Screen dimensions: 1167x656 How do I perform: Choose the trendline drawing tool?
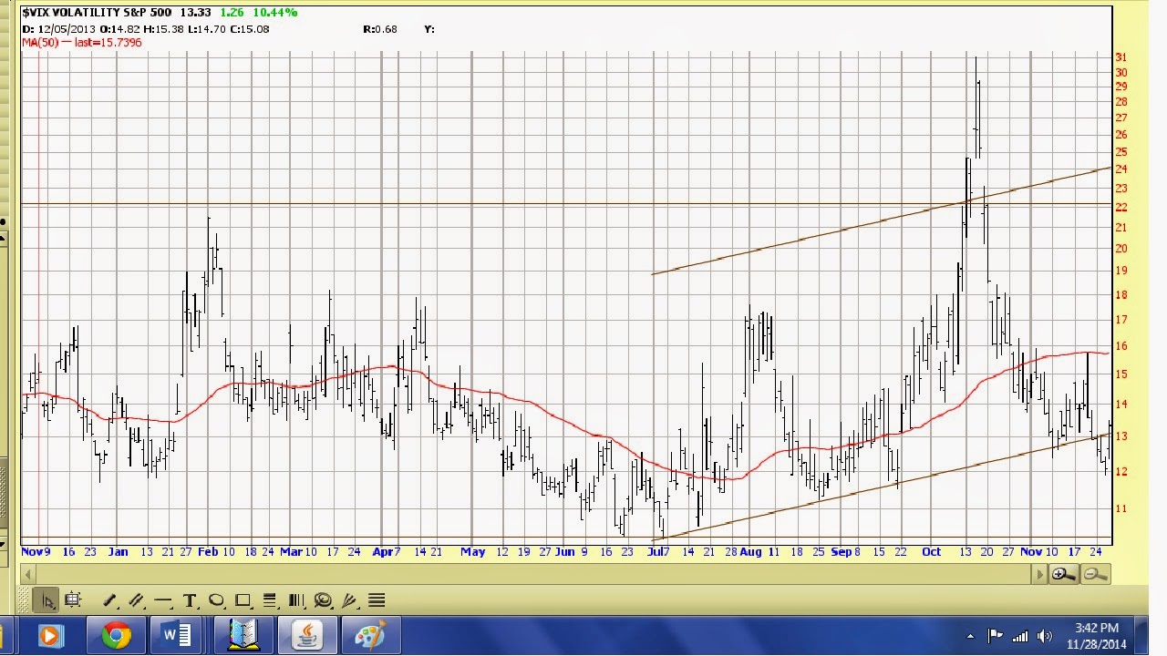click(x=110, y=600)
